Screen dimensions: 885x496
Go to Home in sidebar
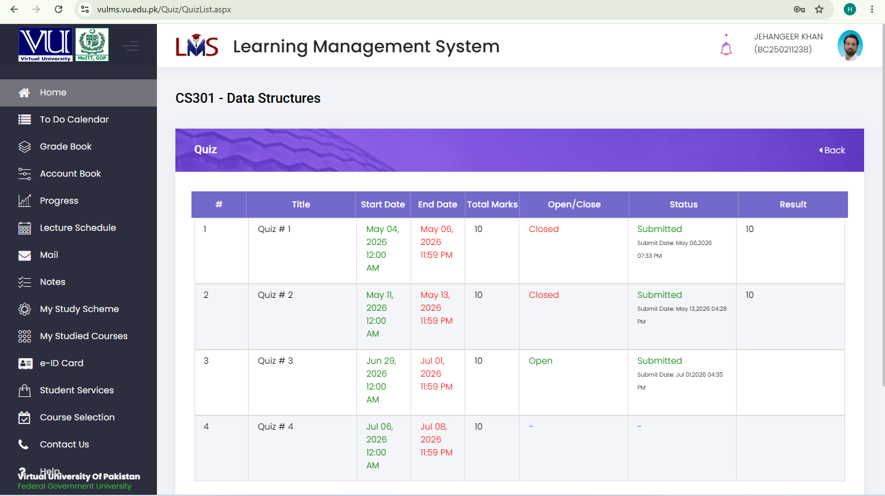point(78,93)
